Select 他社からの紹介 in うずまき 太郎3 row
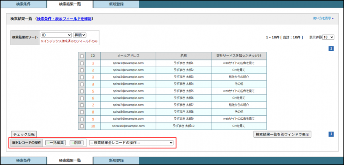The height and width of the screenshot is (165, 344). (239, 77)
